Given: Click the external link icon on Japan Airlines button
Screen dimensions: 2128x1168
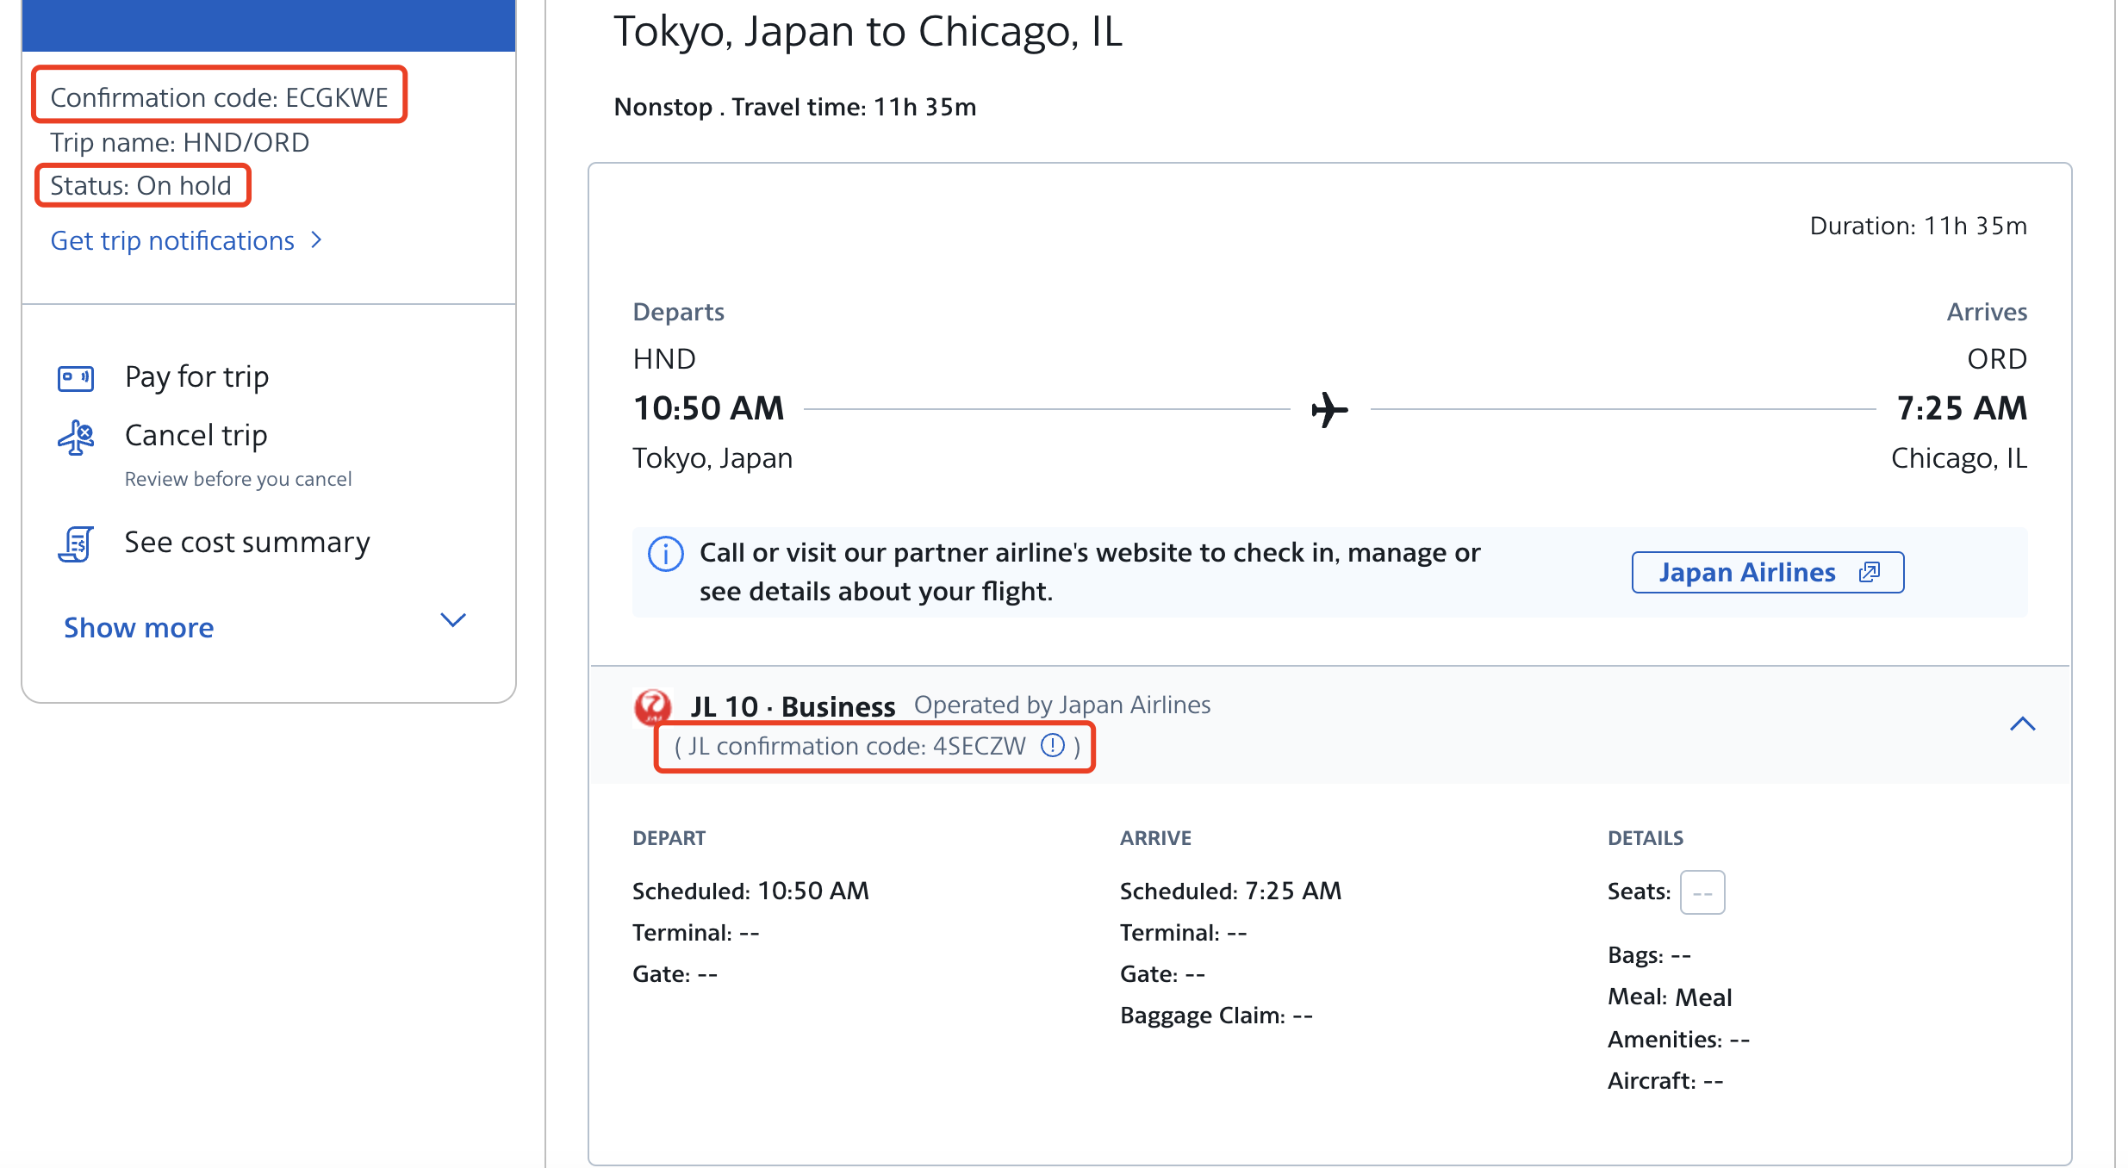Looking at the screenshot, I should tap(1870, 572).
